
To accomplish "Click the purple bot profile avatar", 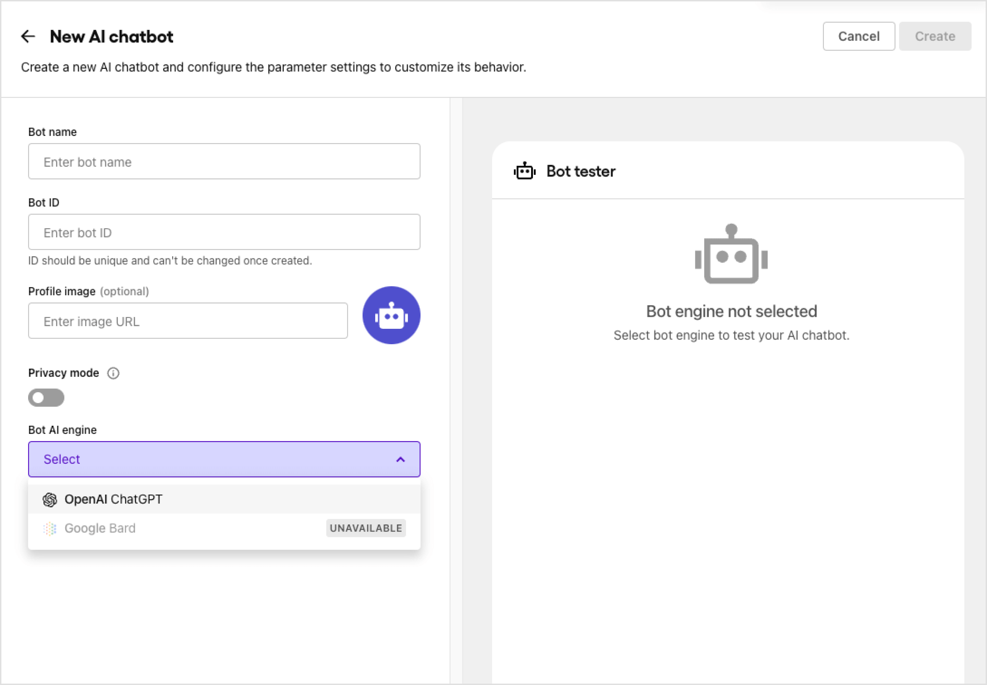I will coord(391,315).
